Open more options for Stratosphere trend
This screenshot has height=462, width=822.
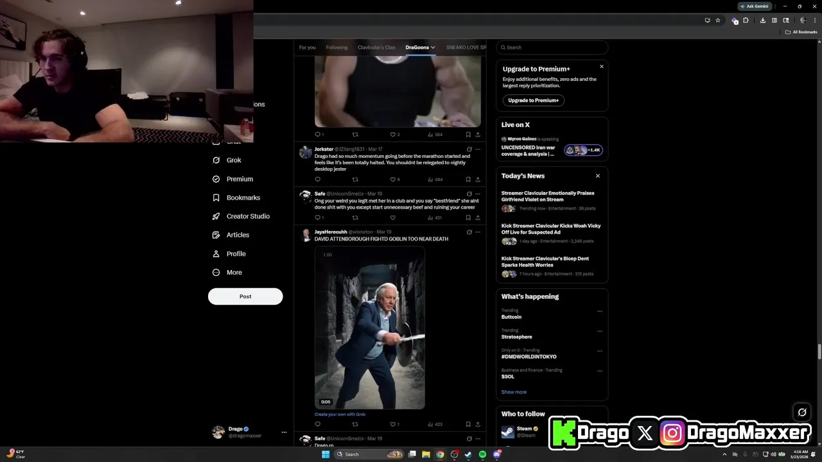pos(600,331)
